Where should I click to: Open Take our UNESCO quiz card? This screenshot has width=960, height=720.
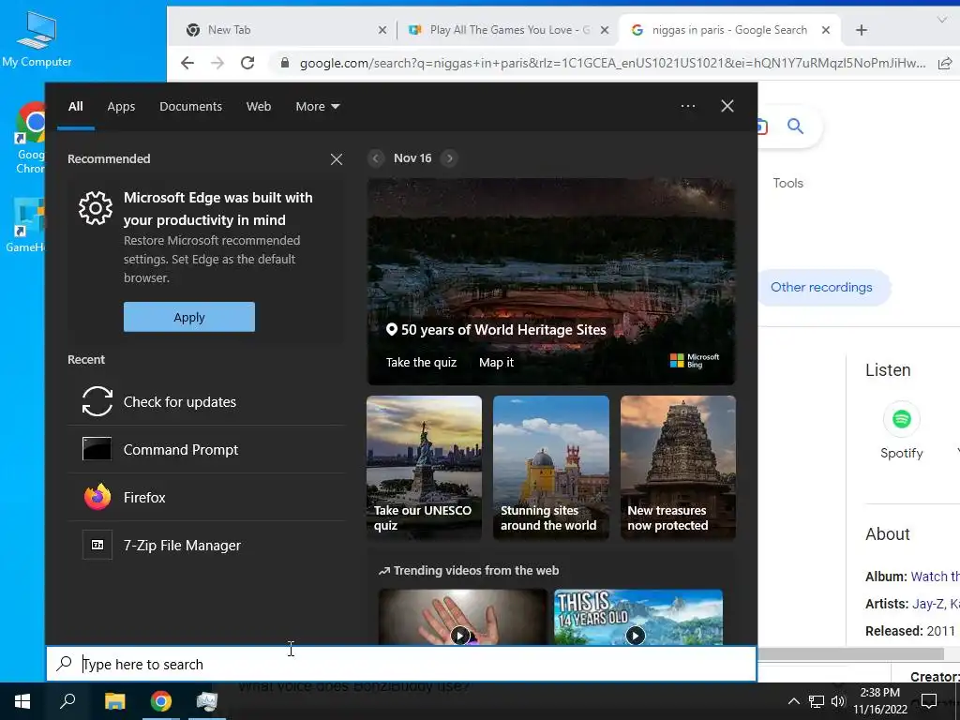pyautogui.click(x=425, y=467)
